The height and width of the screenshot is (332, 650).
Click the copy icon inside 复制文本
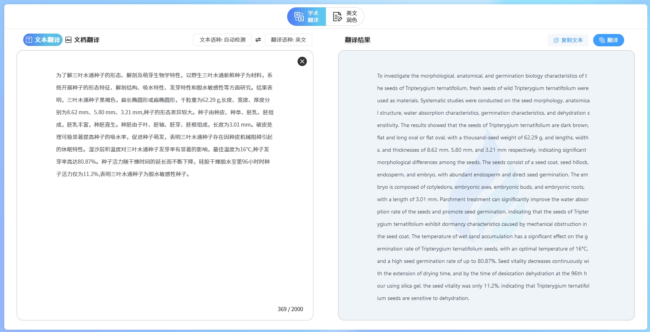tap(556, 40)
